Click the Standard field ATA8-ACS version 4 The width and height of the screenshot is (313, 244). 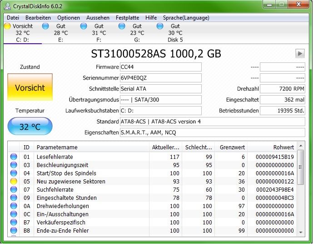tap(213, 122)
